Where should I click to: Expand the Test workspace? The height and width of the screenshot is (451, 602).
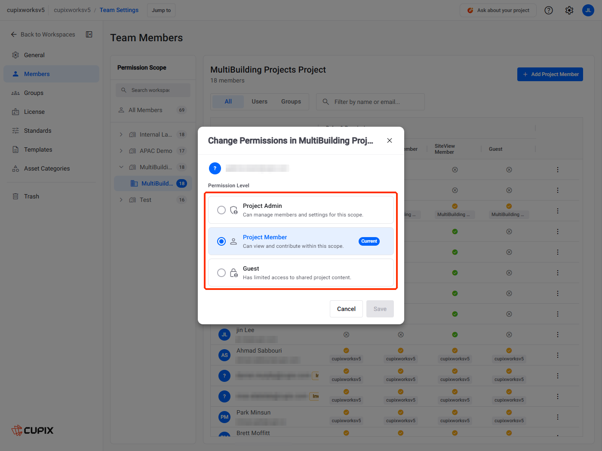121,200
